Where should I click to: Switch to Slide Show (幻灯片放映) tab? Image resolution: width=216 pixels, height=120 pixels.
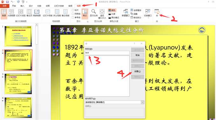coord(59,6)
